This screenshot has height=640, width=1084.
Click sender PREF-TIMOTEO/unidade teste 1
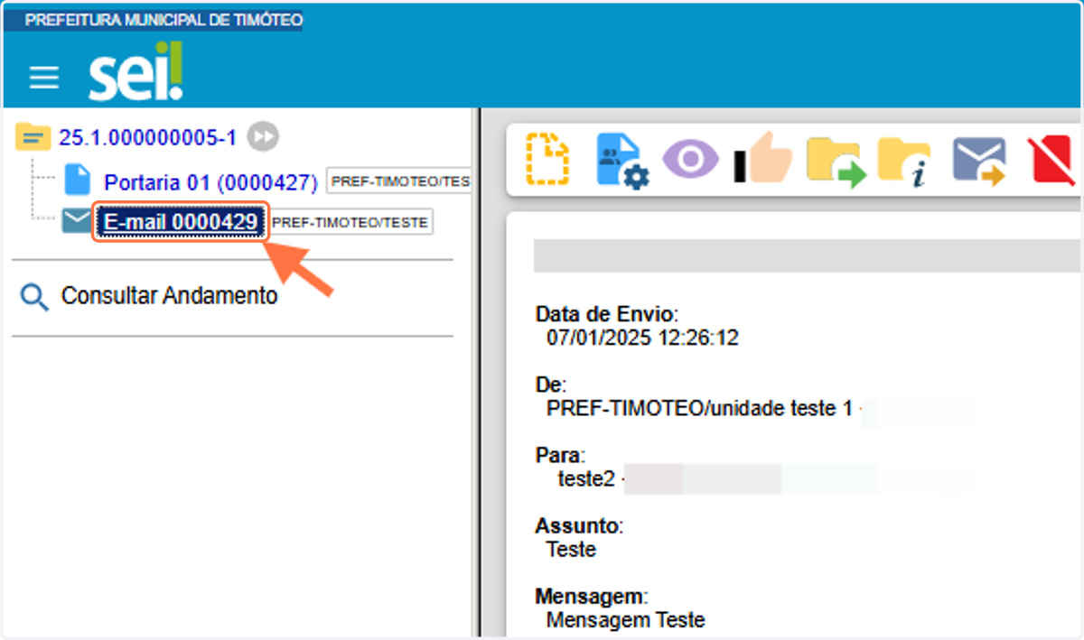point(699,408)
